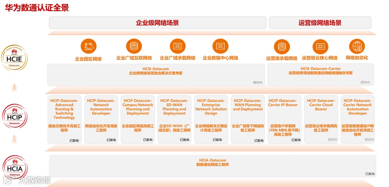Click 已发布 in Campus Network Planning card
Viewport: 389px width, 187px height.
pyautogui.click(x=148, y=140)
